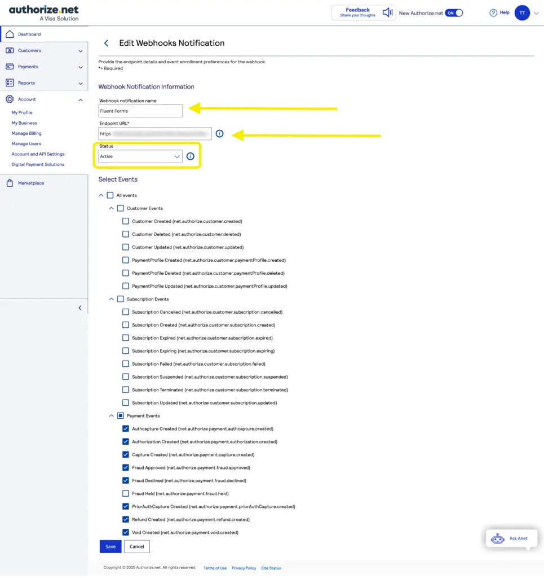Select My Profile under Account menu
The image size is (544, 578).
coord(21,112)
